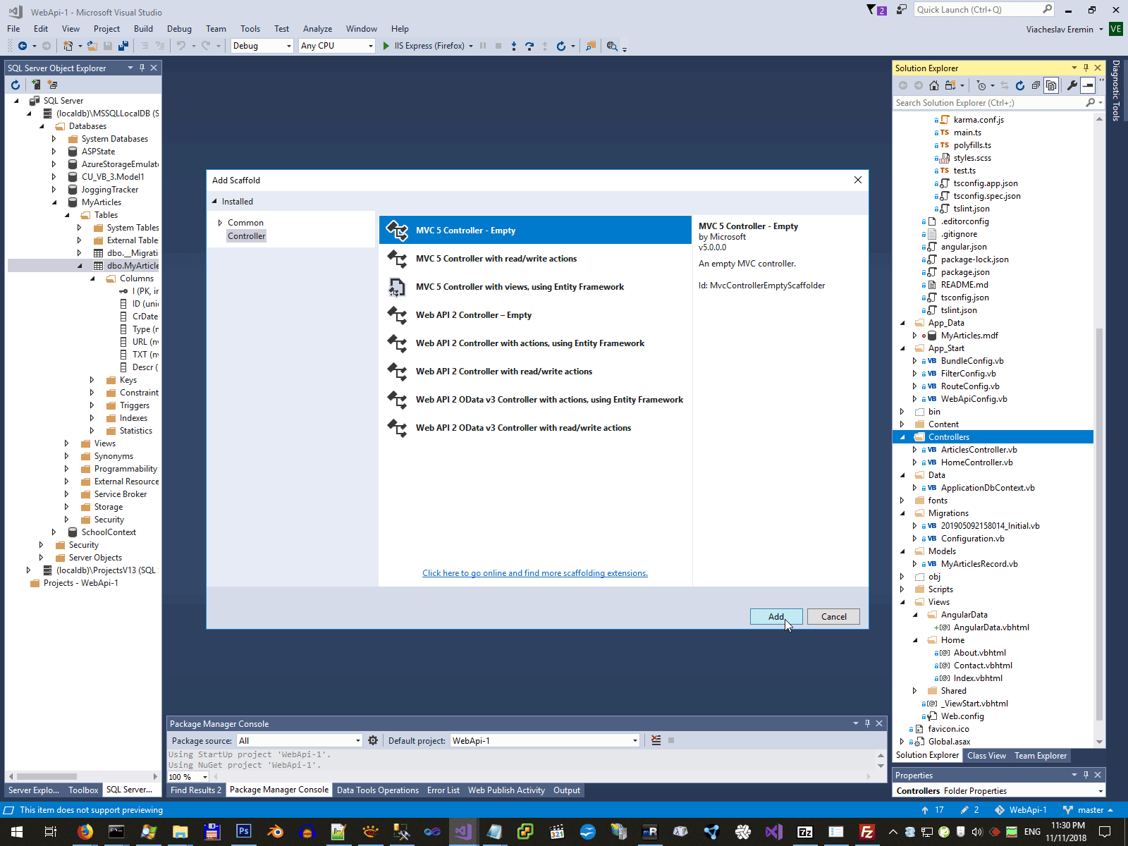Switch to the Team Explorer tab
Image resolution: width=1128 pixels, height=846 pixels.
1041,756
